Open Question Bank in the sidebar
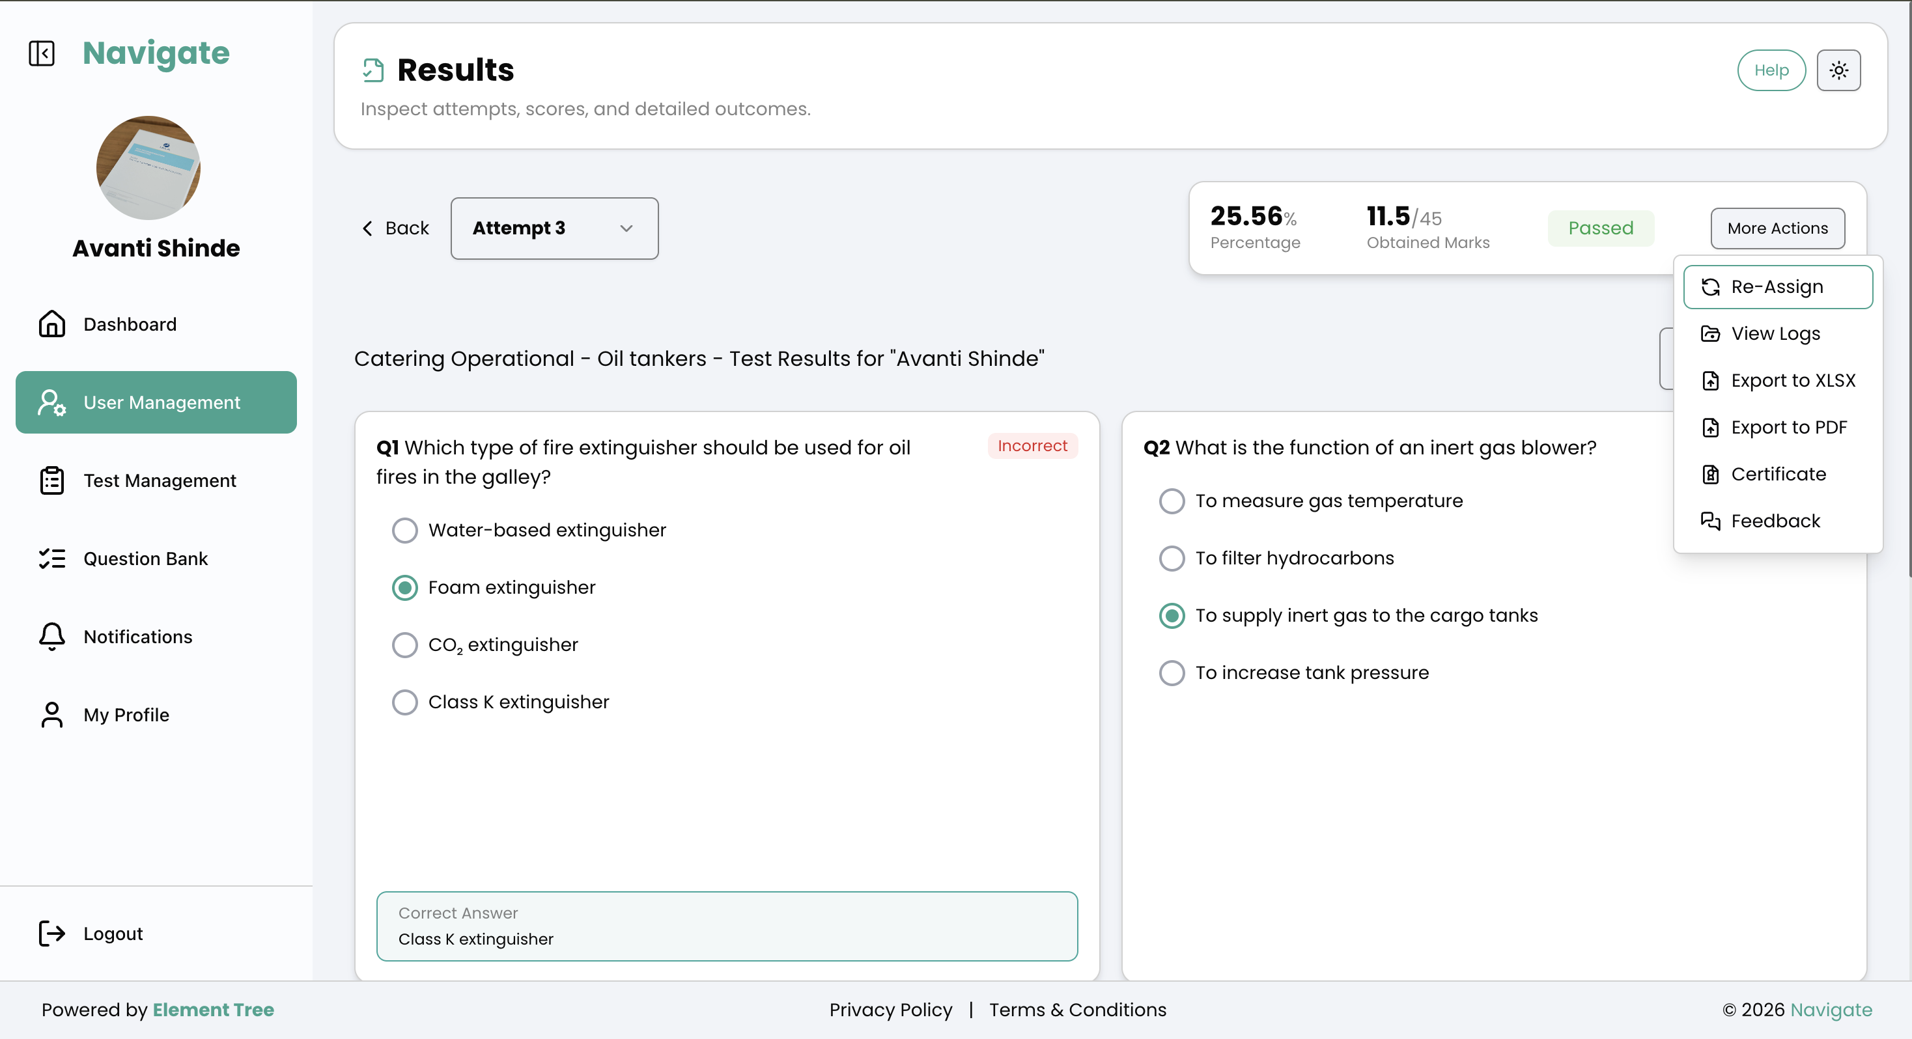This screenshot has width=1912, height=1039. [156, 558]
